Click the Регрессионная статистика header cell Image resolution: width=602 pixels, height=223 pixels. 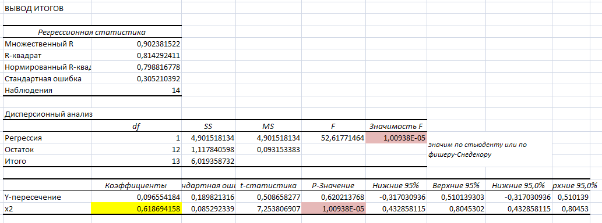pos(91,32)
